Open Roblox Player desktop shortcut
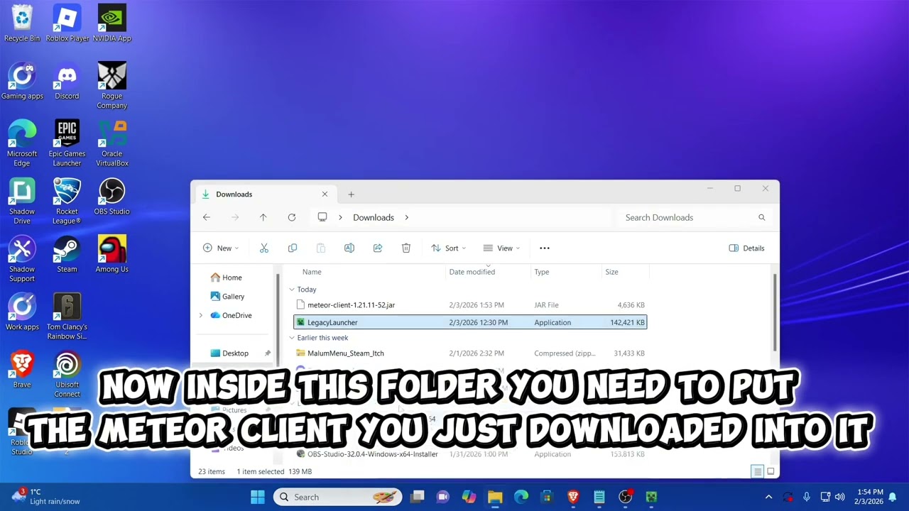The height and width of the screenshot is (511, 909). pyautogui.click(x=67, y=23)
